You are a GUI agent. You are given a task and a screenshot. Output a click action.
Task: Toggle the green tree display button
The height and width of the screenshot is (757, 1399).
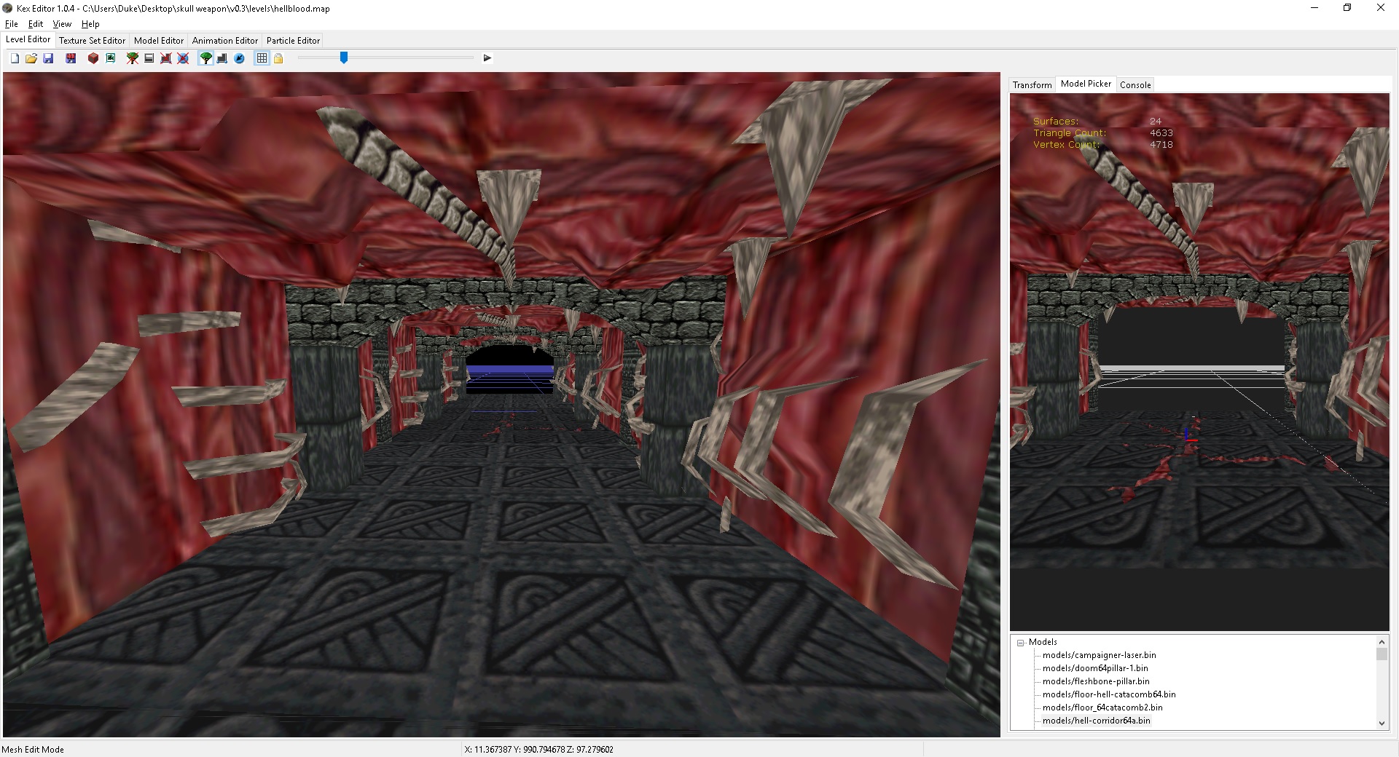206,58
